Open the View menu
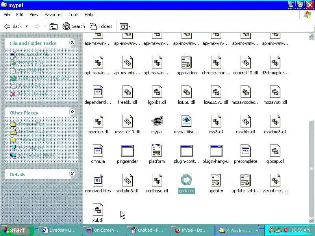 34,15
